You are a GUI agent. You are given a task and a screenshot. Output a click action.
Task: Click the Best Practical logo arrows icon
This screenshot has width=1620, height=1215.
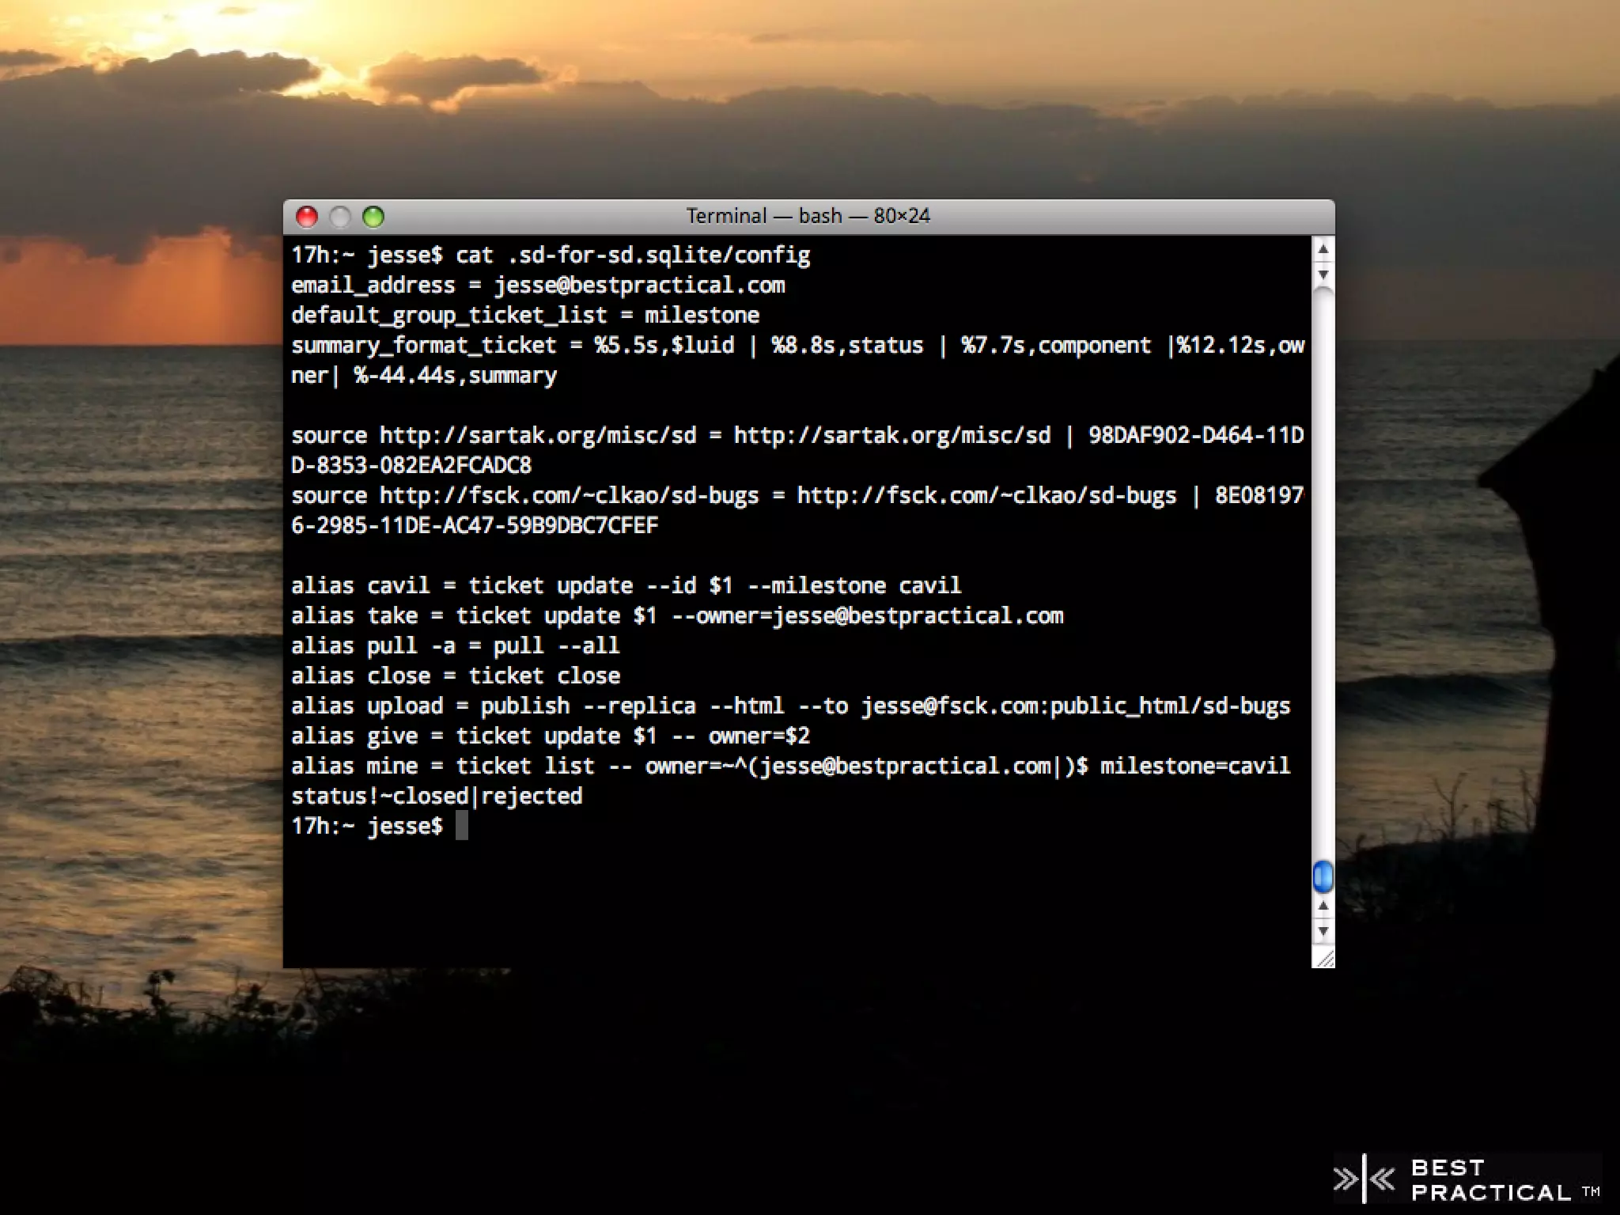pos(1365,1179)
